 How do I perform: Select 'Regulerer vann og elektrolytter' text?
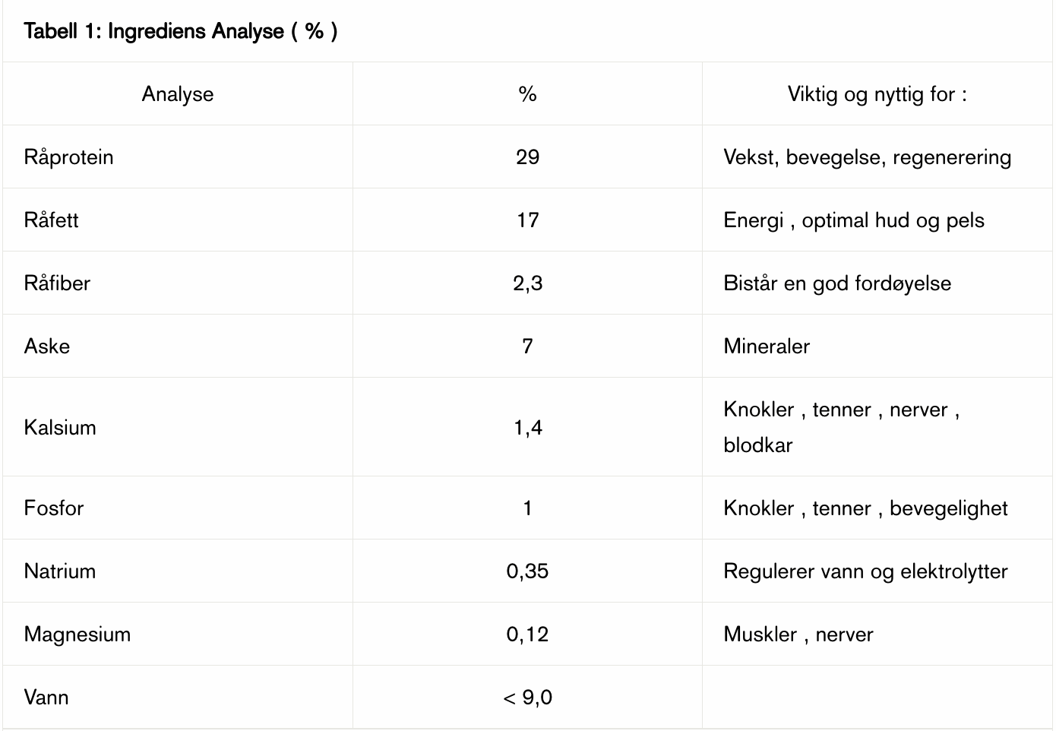tap(865, 571)
